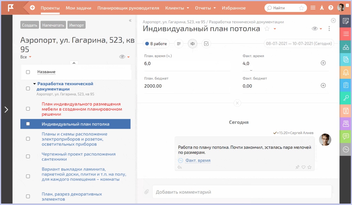Tick the Название header checkbox
The width and height of the screenshot is (352, 205).
point(28,72)
